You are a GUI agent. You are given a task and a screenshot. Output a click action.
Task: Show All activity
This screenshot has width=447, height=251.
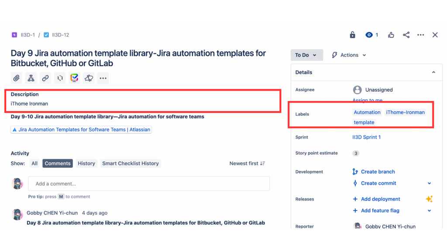point(34,163)
